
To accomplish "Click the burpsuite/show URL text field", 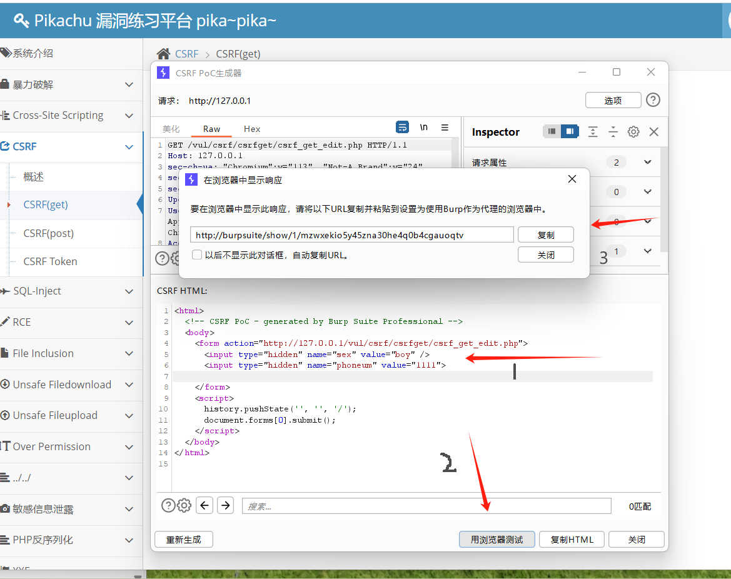I will coord(352,235).
